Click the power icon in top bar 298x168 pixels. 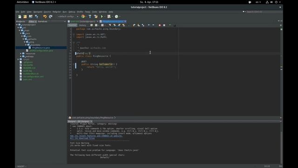(276, 2)
